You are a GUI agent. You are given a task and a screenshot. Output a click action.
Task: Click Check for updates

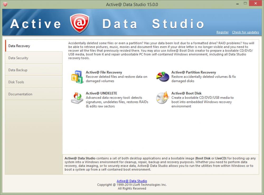coord(245,32)
